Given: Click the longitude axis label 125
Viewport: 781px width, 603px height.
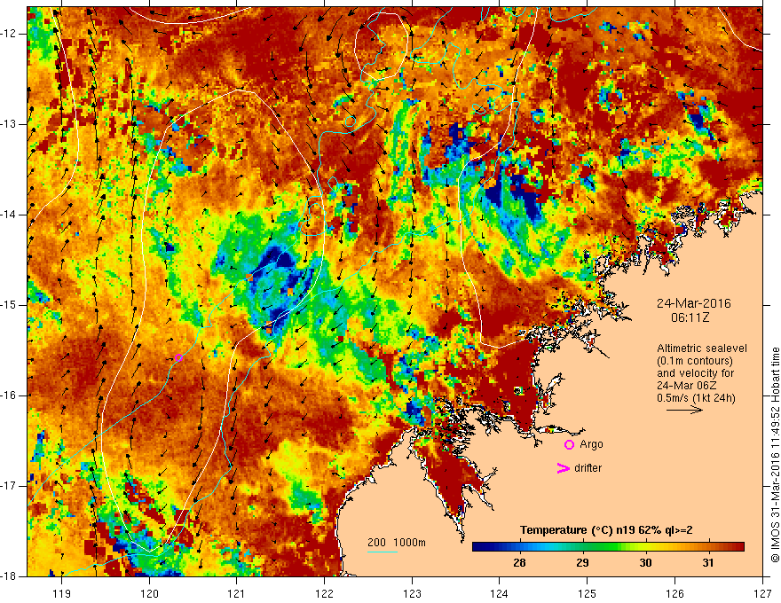Looking at the screenshot, I should pyautogui.click(x=588, y=593).
